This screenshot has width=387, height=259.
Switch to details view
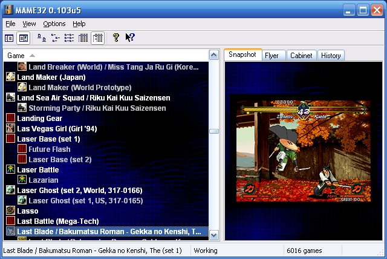coord(83,38)
